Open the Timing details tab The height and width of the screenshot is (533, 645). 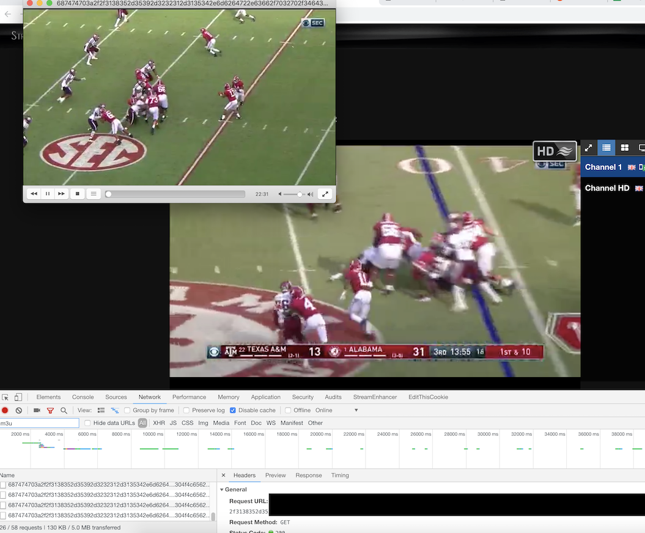tap(340, 476)
